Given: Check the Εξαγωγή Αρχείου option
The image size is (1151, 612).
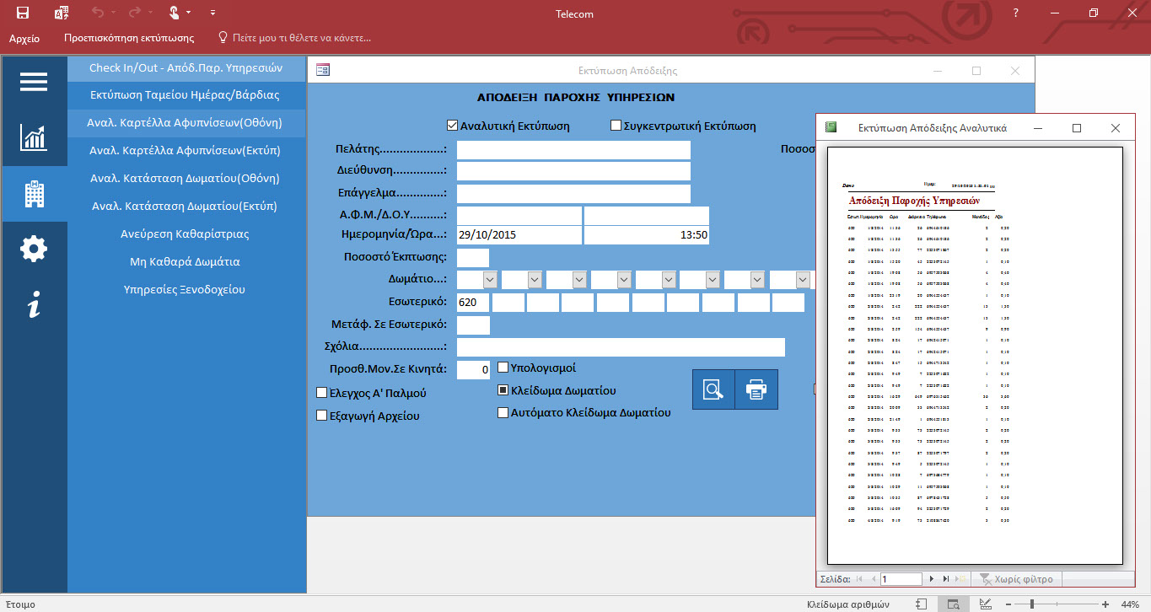Looking at the screenshot, I should [321, 416].
